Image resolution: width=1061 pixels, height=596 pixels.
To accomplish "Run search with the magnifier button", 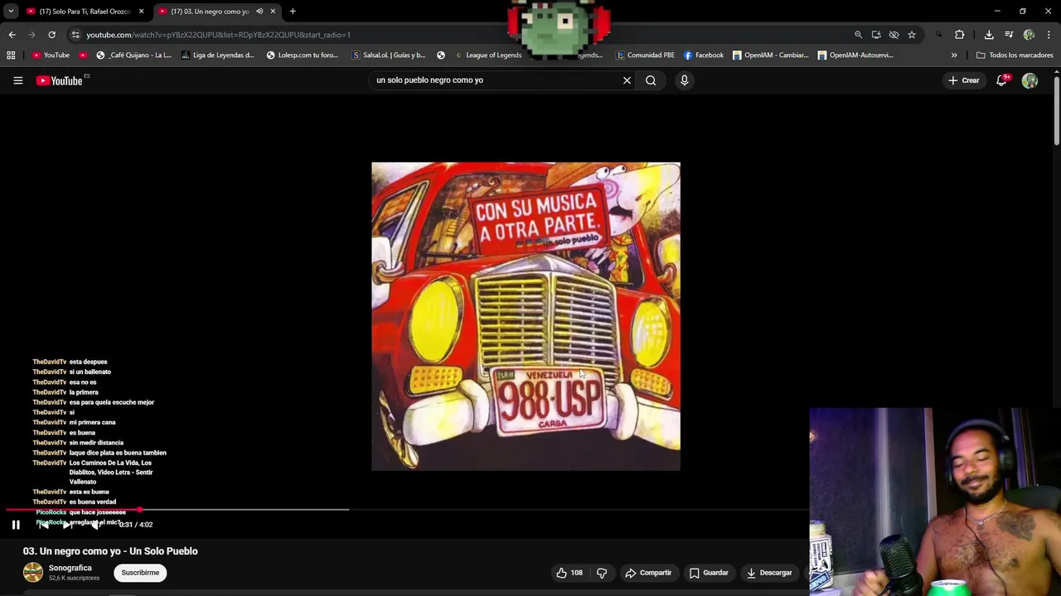I will point(651,80).
